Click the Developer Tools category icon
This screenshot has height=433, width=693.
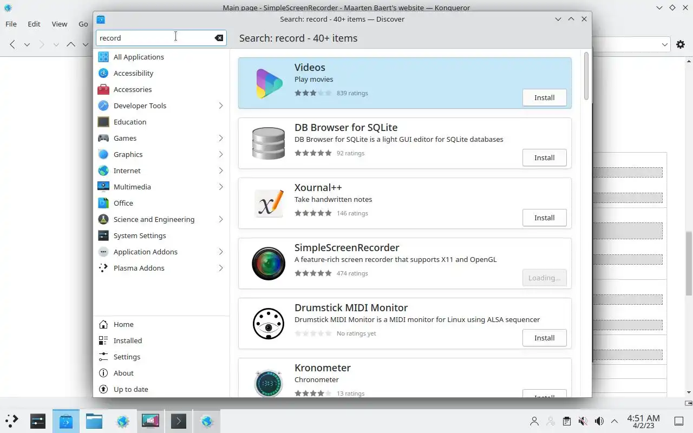tap(103, 106)
